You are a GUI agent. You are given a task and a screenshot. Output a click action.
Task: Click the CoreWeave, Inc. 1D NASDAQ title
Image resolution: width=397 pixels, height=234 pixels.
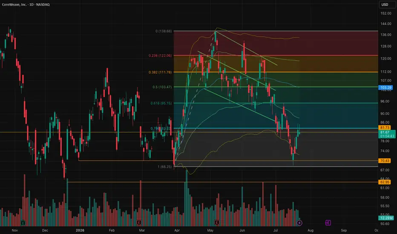[x=26, y=5]
